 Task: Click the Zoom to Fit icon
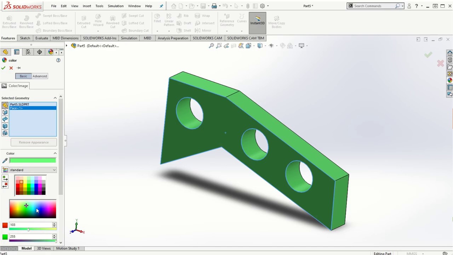pyautogui.click(x=211, y=46)
